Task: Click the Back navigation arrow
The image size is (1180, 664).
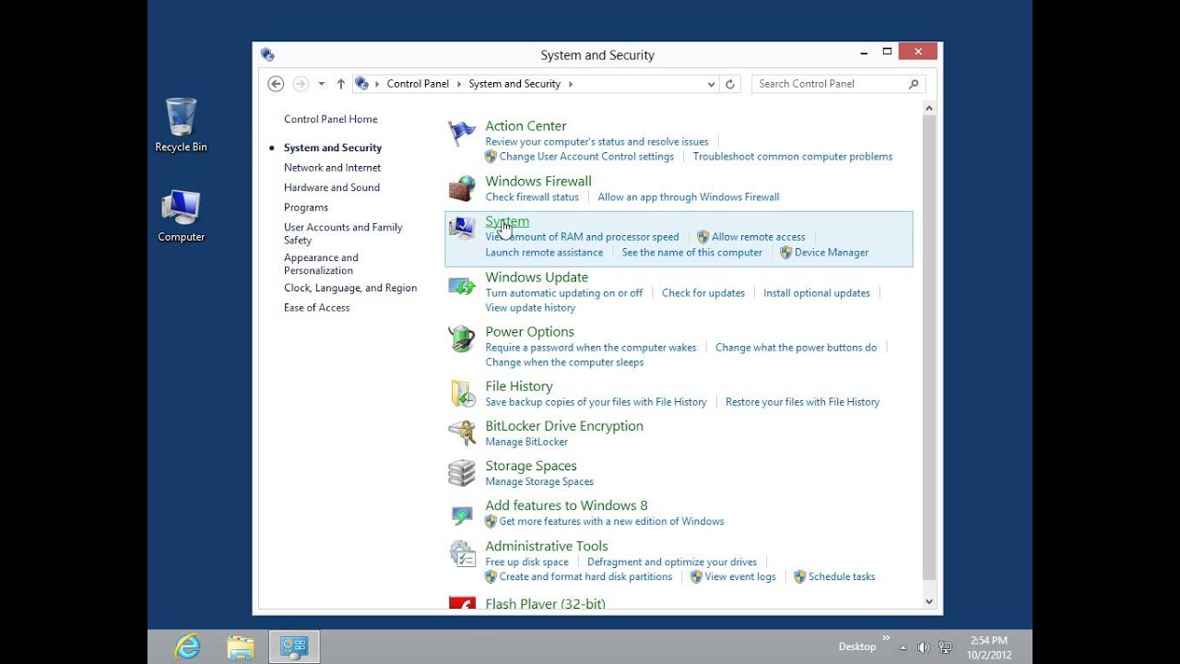Action: 276,84
